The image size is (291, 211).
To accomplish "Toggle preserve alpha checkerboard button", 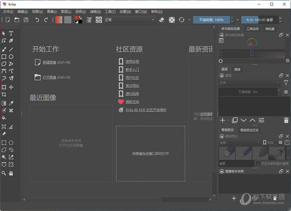I will (172, 20).
